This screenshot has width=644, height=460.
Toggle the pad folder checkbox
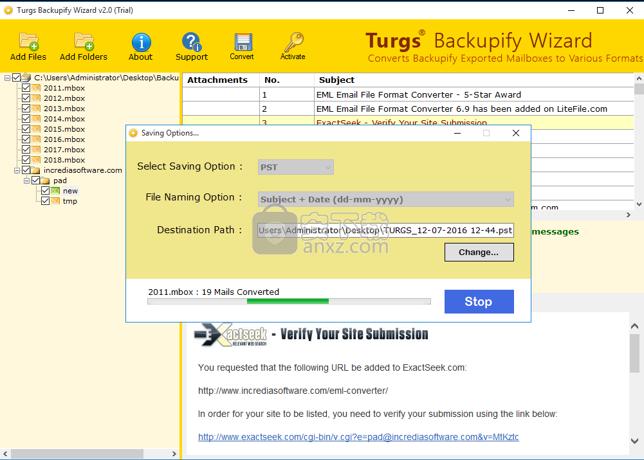click(36, 181)
